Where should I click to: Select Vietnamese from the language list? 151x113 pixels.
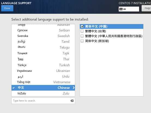click(x=43, y=82)
